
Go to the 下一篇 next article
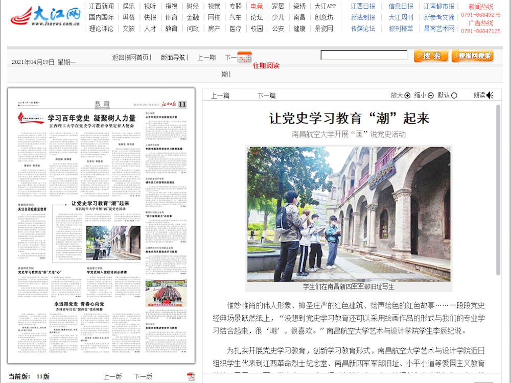266,95
